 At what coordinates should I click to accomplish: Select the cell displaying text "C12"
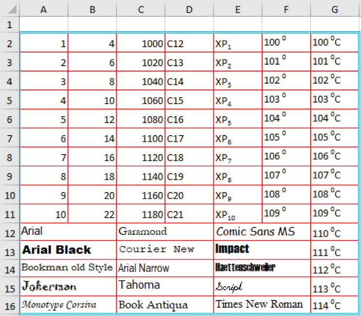click(x=189, y=44)
